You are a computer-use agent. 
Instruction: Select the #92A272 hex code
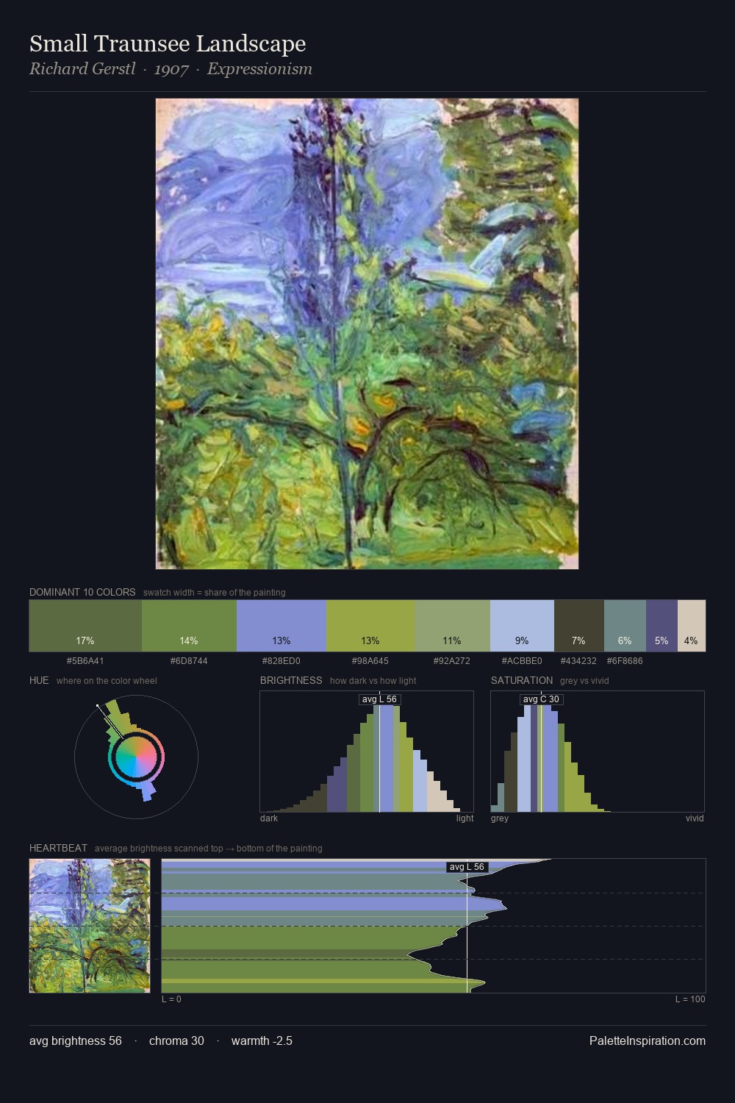pyautogui.click(x=452, y=661)
